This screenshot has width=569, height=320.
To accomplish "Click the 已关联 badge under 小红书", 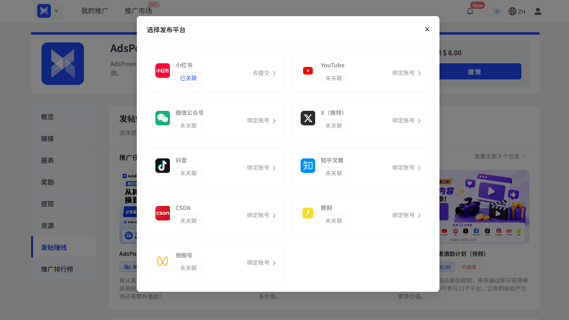I will pyautogui.click(x=188, y=78).
